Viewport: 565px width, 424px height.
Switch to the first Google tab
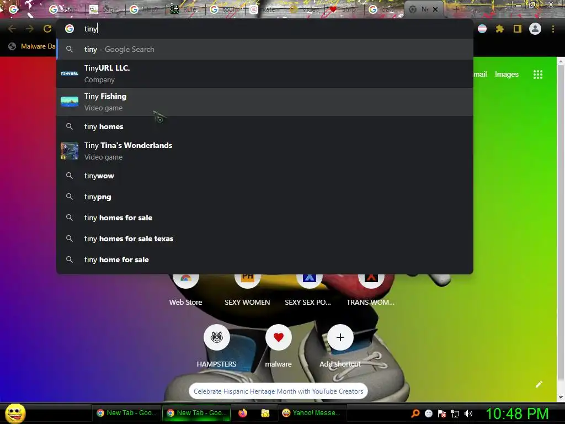coord(14,9)
